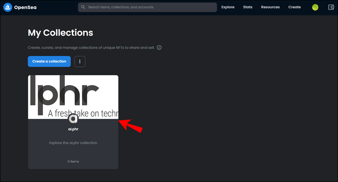Open the Stats menu
Viewport: 338px width, 182px height.
click(248, 7)
